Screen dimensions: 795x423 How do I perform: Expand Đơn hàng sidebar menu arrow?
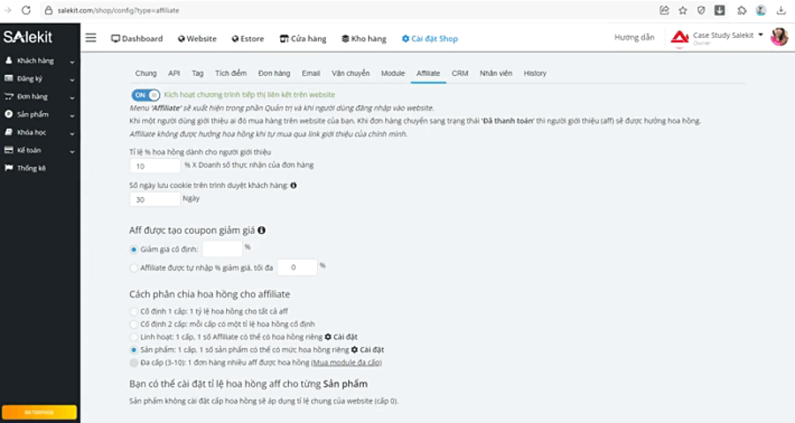coord(72,98)
